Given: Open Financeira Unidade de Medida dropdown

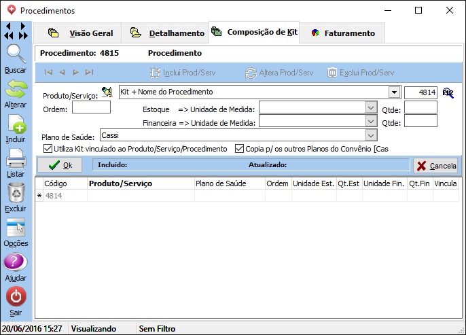Looking at the screenshot, I should [x=371, y=122].
